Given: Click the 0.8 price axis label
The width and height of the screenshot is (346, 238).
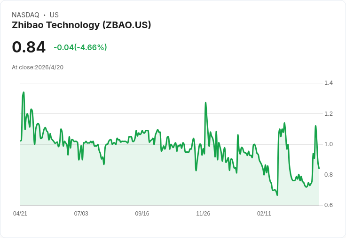Looking at the screenshot, I should coord(328,175).
